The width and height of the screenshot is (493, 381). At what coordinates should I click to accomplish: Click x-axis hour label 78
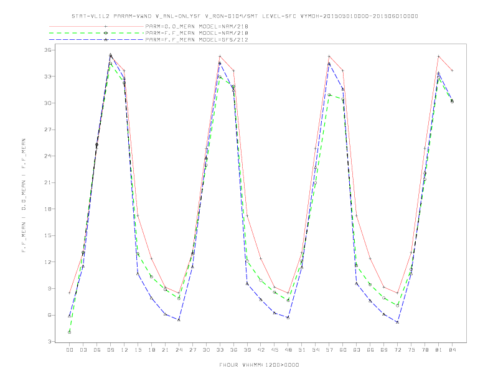(425, 350)
